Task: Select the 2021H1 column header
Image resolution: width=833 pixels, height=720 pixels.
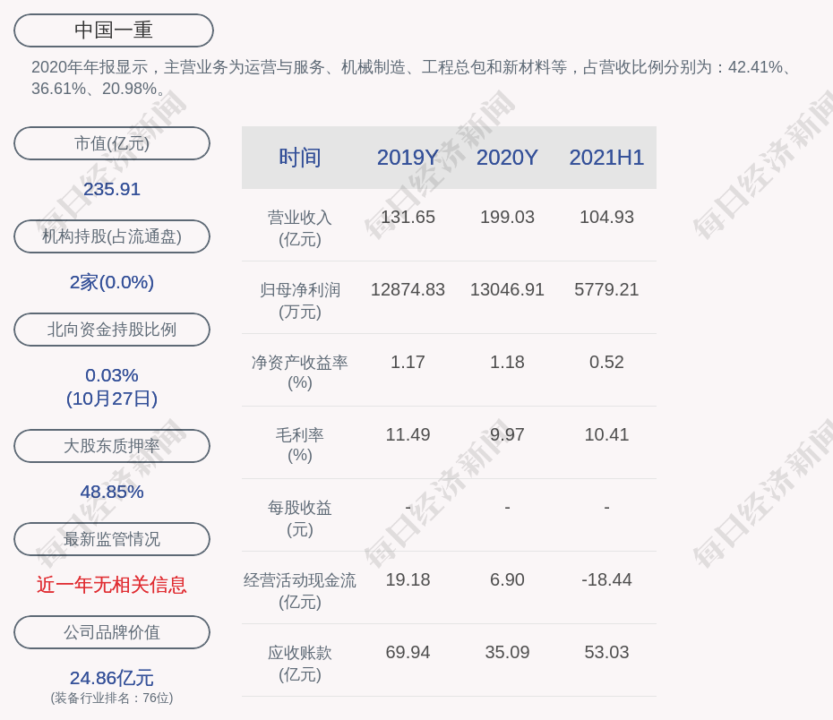Action: click(x=606, y=158)
